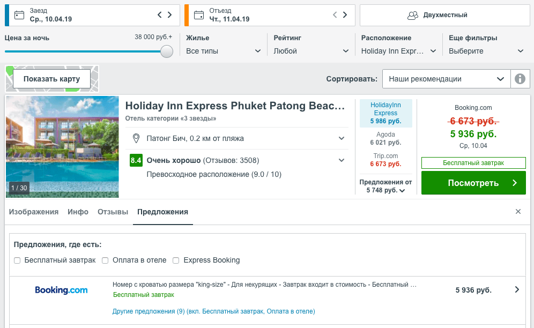Switch to the Отзывы tab
The image size is (534, 328).
point(113,212)
